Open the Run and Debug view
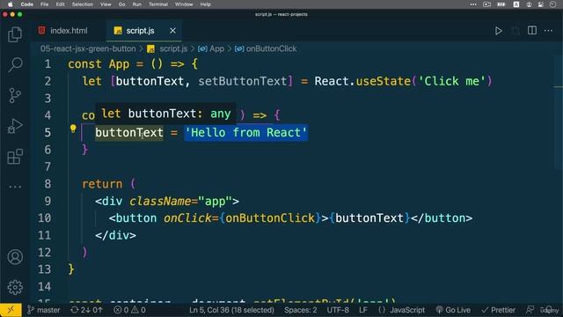563x317 pixels. click(x=15, y=126)
